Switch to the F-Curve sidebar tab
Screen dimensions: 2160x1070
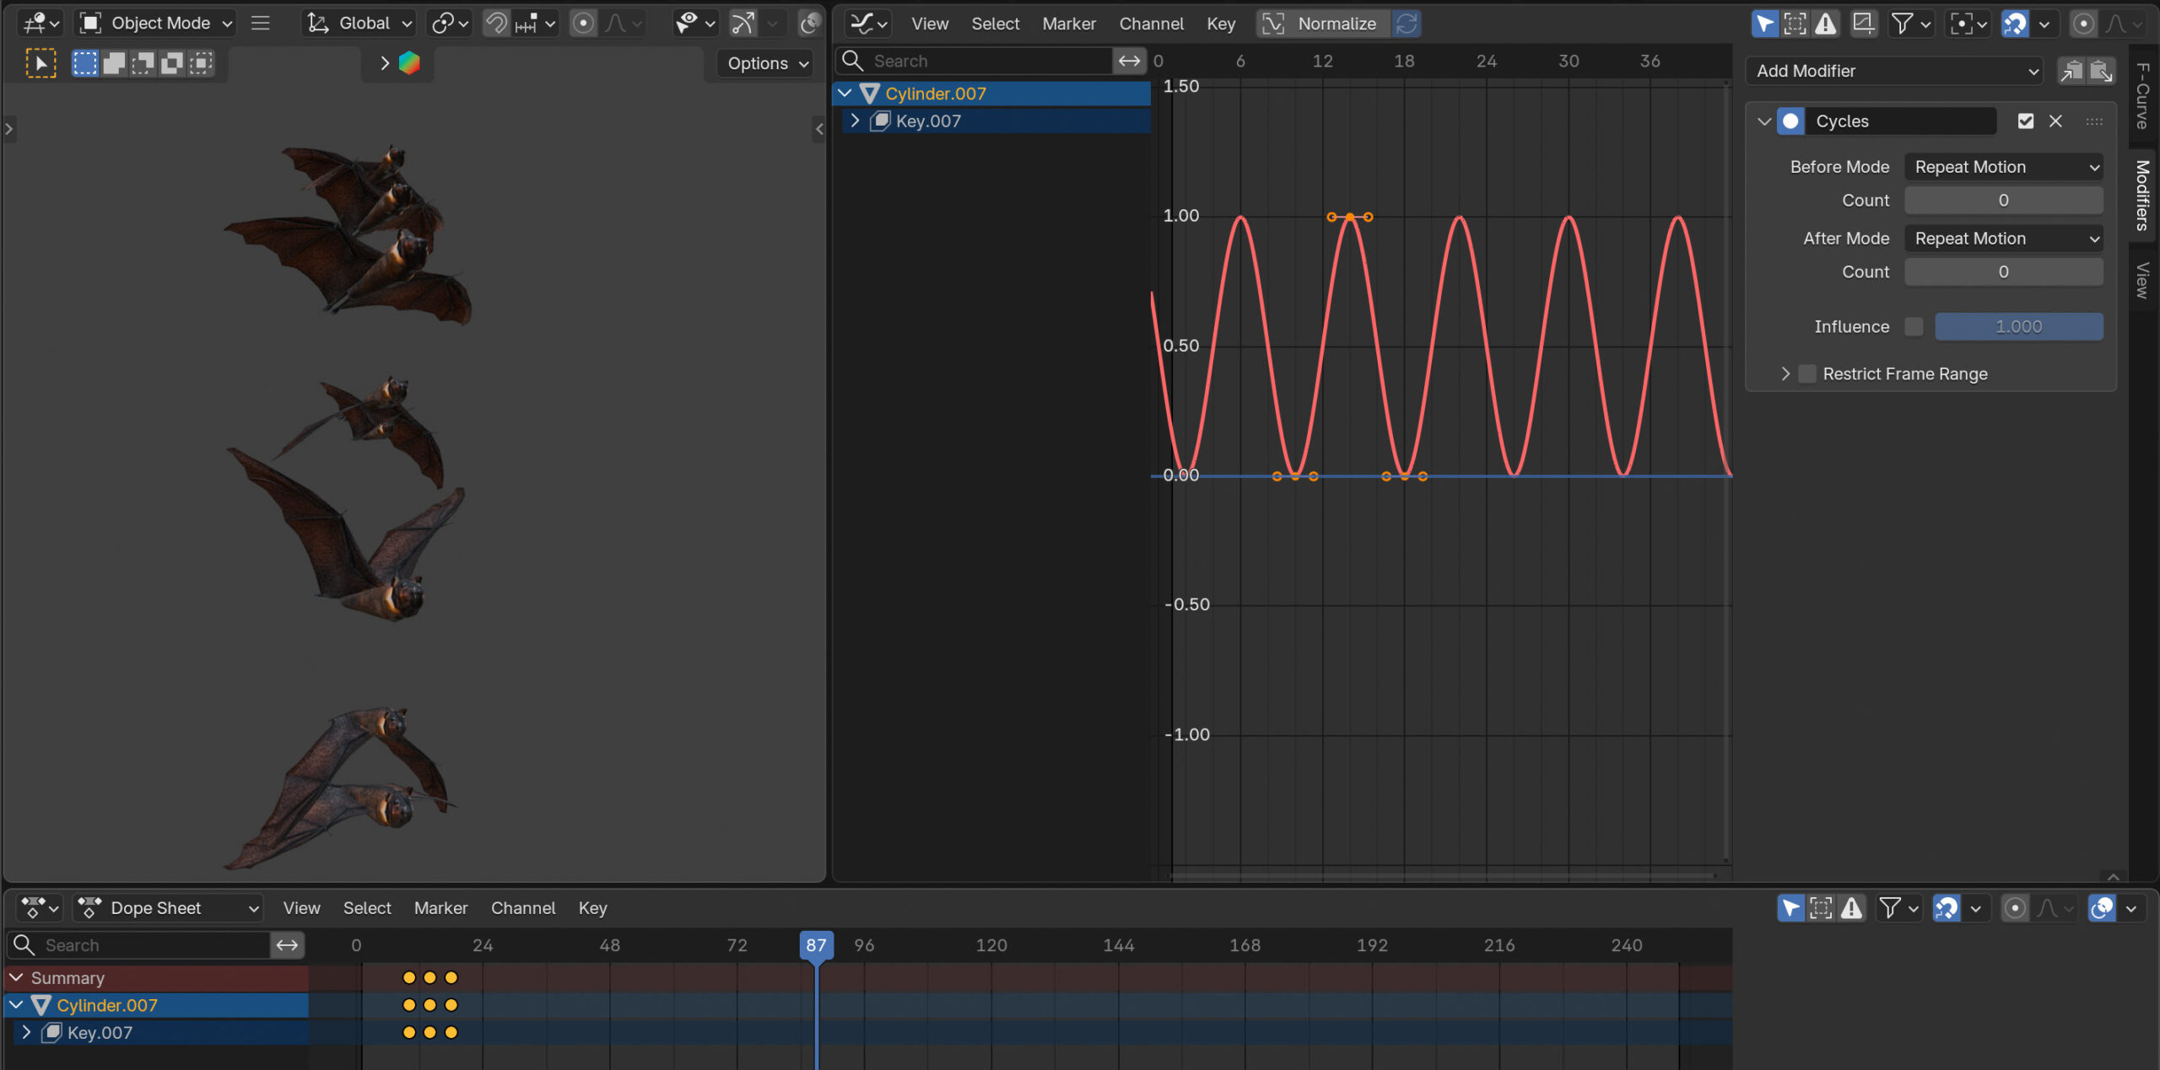click(x=2142, y=95)
